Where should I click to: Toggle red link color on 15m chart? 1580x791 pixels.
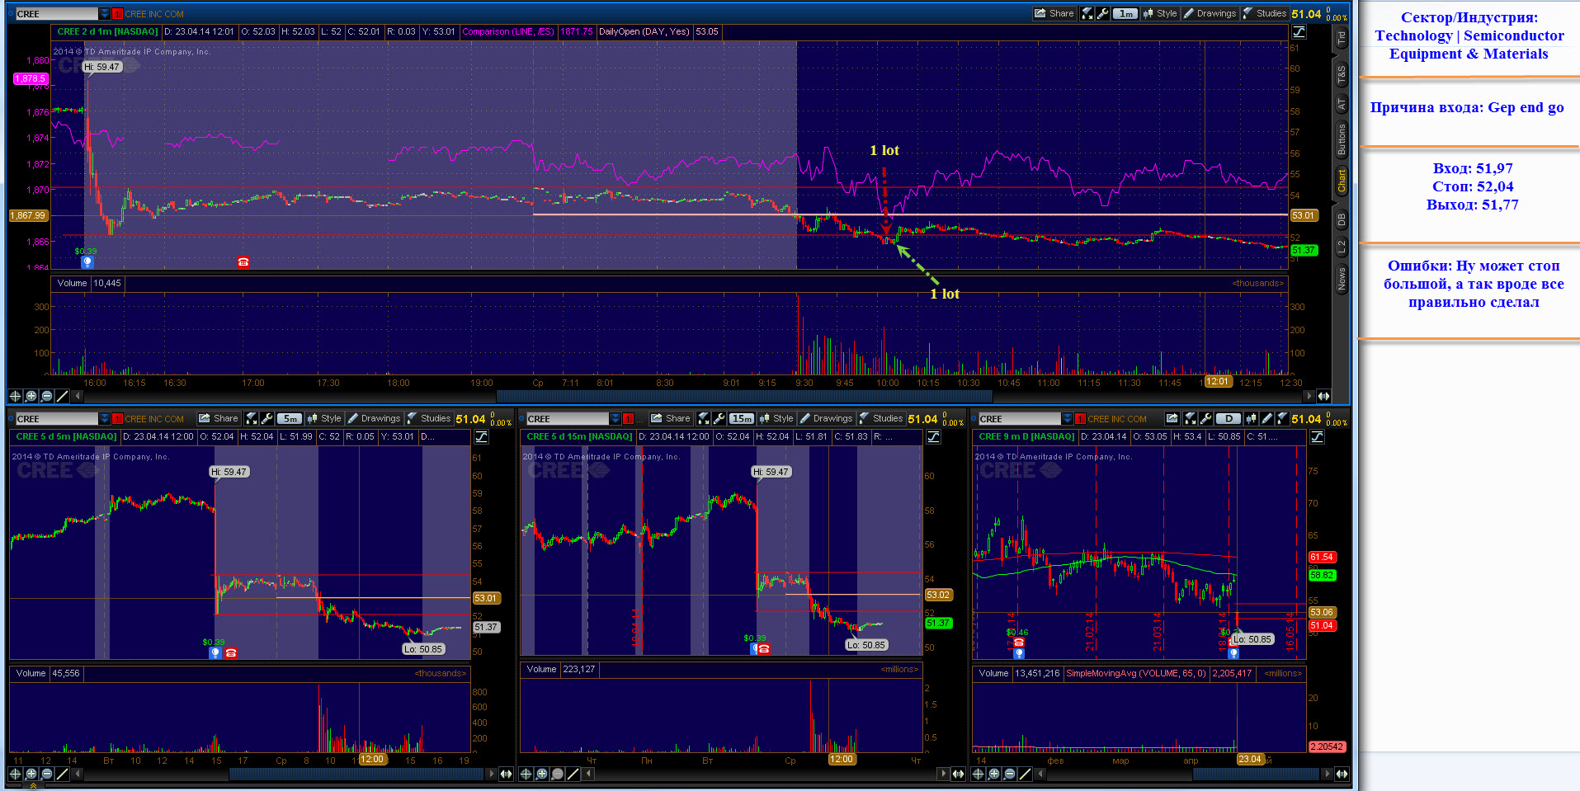pos(629,418)
